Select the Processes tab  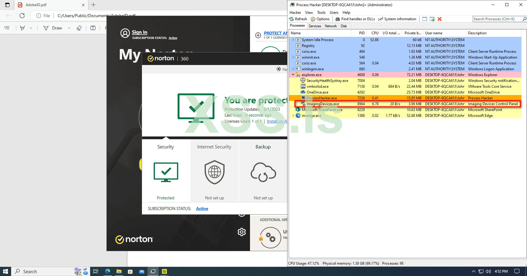[x=297, y=26]
